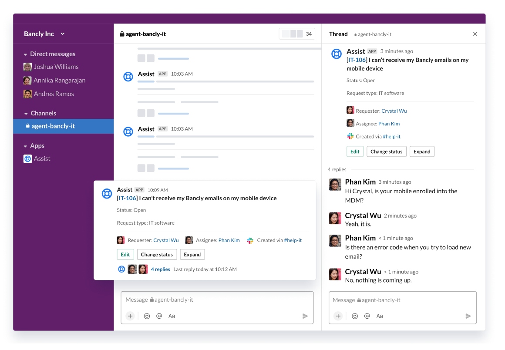Open Aa formatting options in thread composer

pos(379,316)
